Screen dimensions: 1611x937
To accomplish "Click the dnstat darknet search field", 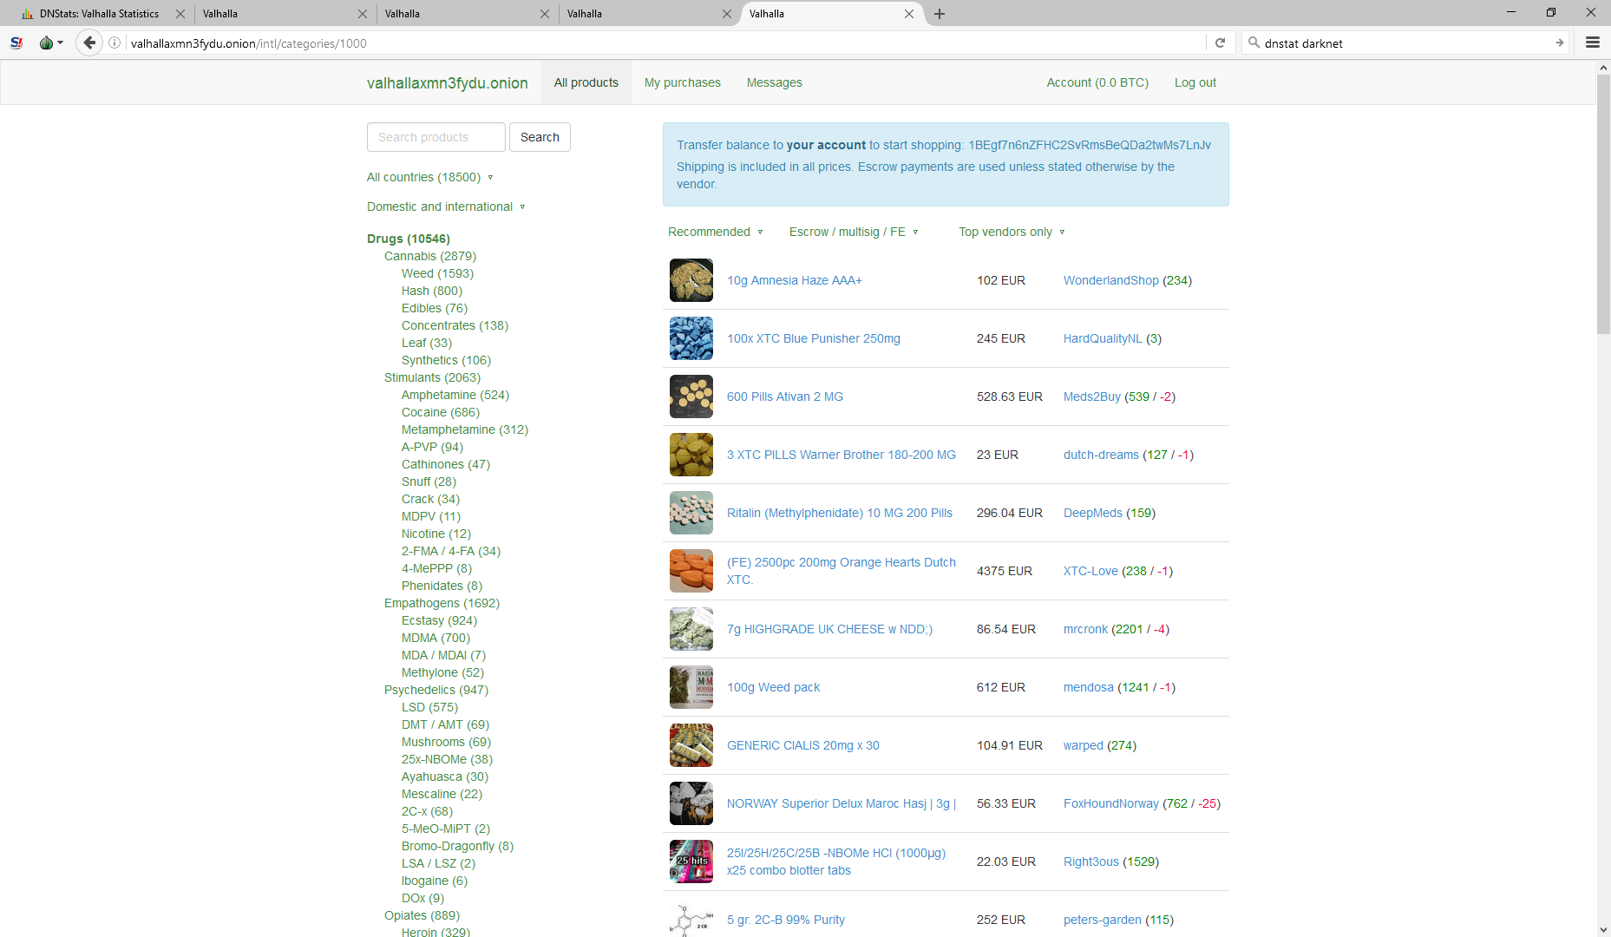I will pyautogui.click(x=1405, y=43).
